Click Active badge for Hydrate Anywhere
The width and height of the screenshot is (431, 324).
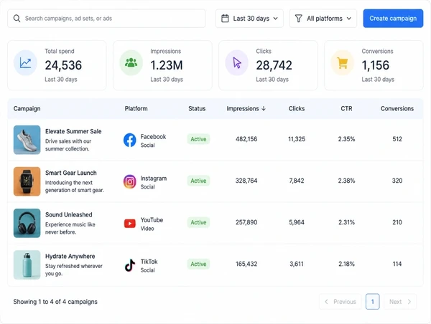[x=198, y=264]
